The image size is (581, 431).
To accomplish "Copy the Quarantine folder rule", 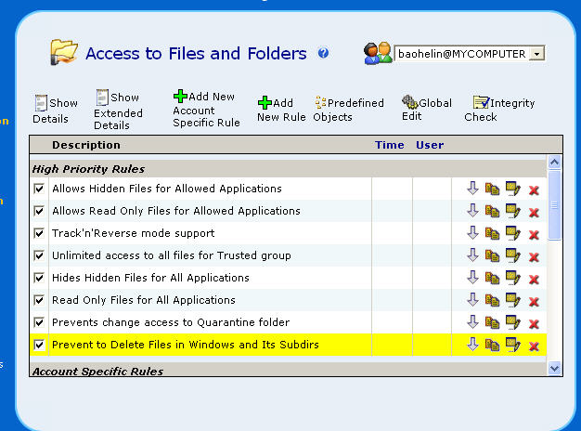I will click(492, 322).
